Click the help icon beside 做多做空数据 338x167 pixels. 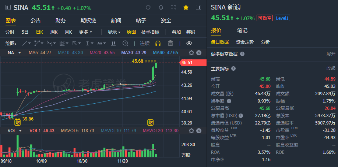pos(242,54)
